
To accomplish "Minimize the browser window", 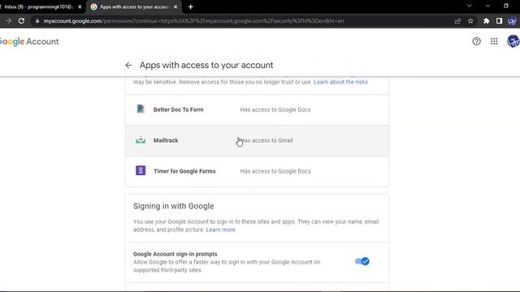I will coord(487,6).
